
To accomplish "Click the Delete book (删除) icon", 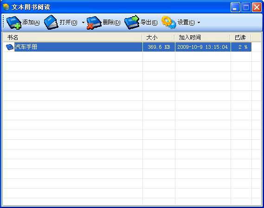I will pyautogui.click(x=94, y=23).
